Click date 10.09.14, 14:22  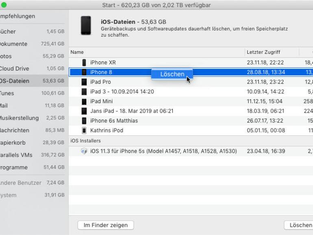pyautogui.click(x=265, y=91)
